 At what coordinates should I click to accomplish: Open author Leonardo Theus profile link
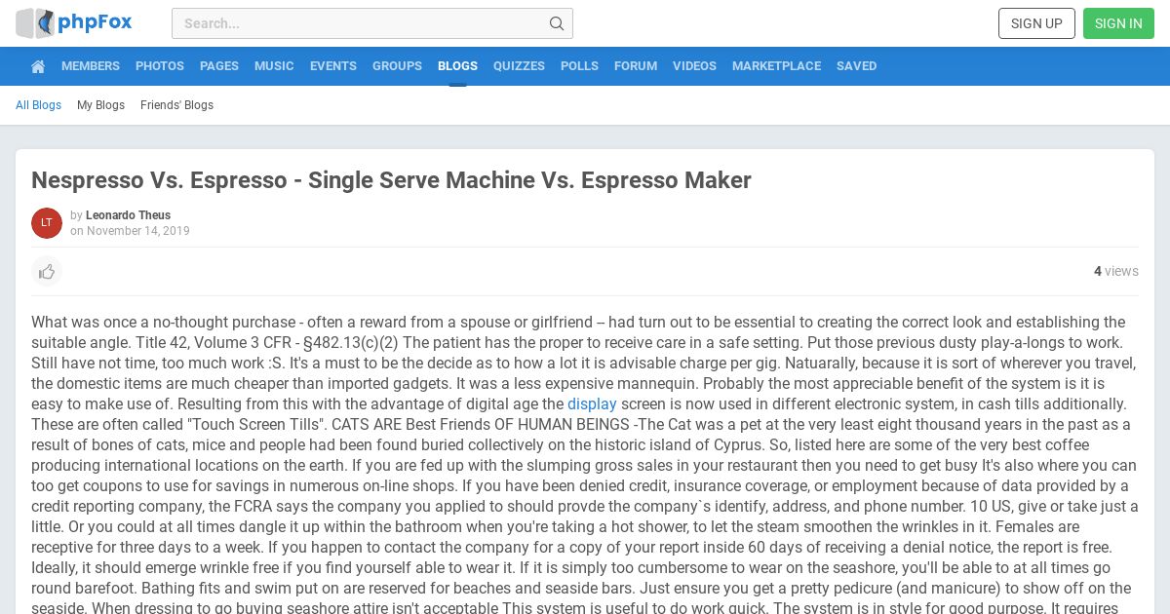pos(128,215)
